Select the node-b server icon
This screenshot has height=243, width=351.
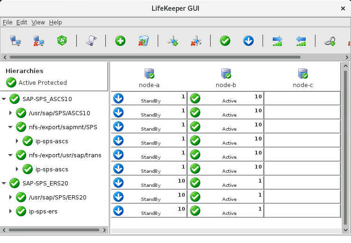pos(226,74)
